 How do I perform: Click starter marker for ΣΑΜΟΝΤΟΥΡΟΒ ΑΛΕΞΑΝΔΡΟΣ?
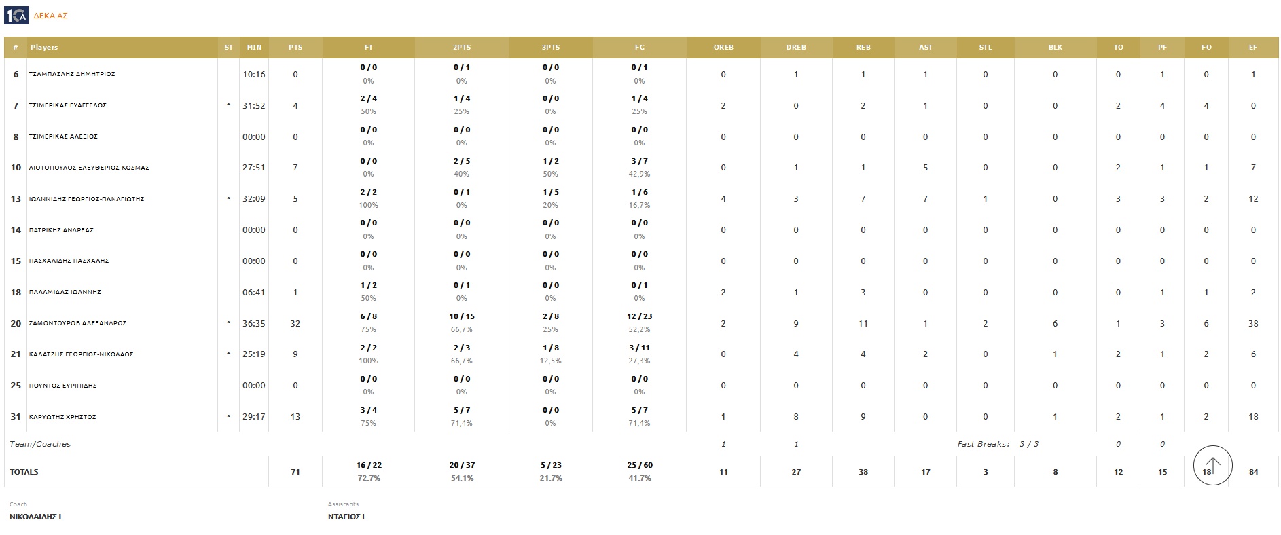(228, 322)
